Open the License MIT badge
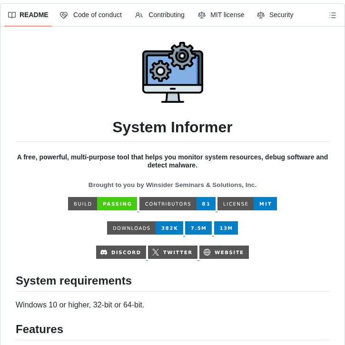The height and width of the screenshot is (345, 345). 247,204
